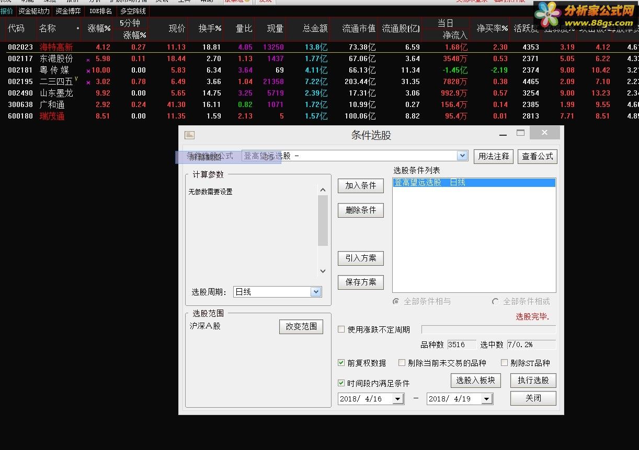Click 选股入板块 button
Screen dimensions: 639x450
(476, 381)
